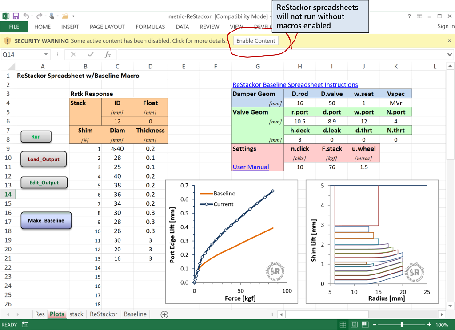Click the zoom slider handle
Viewport: 455px width, 330px height.
pyautogui.click(x=402, y=325)
